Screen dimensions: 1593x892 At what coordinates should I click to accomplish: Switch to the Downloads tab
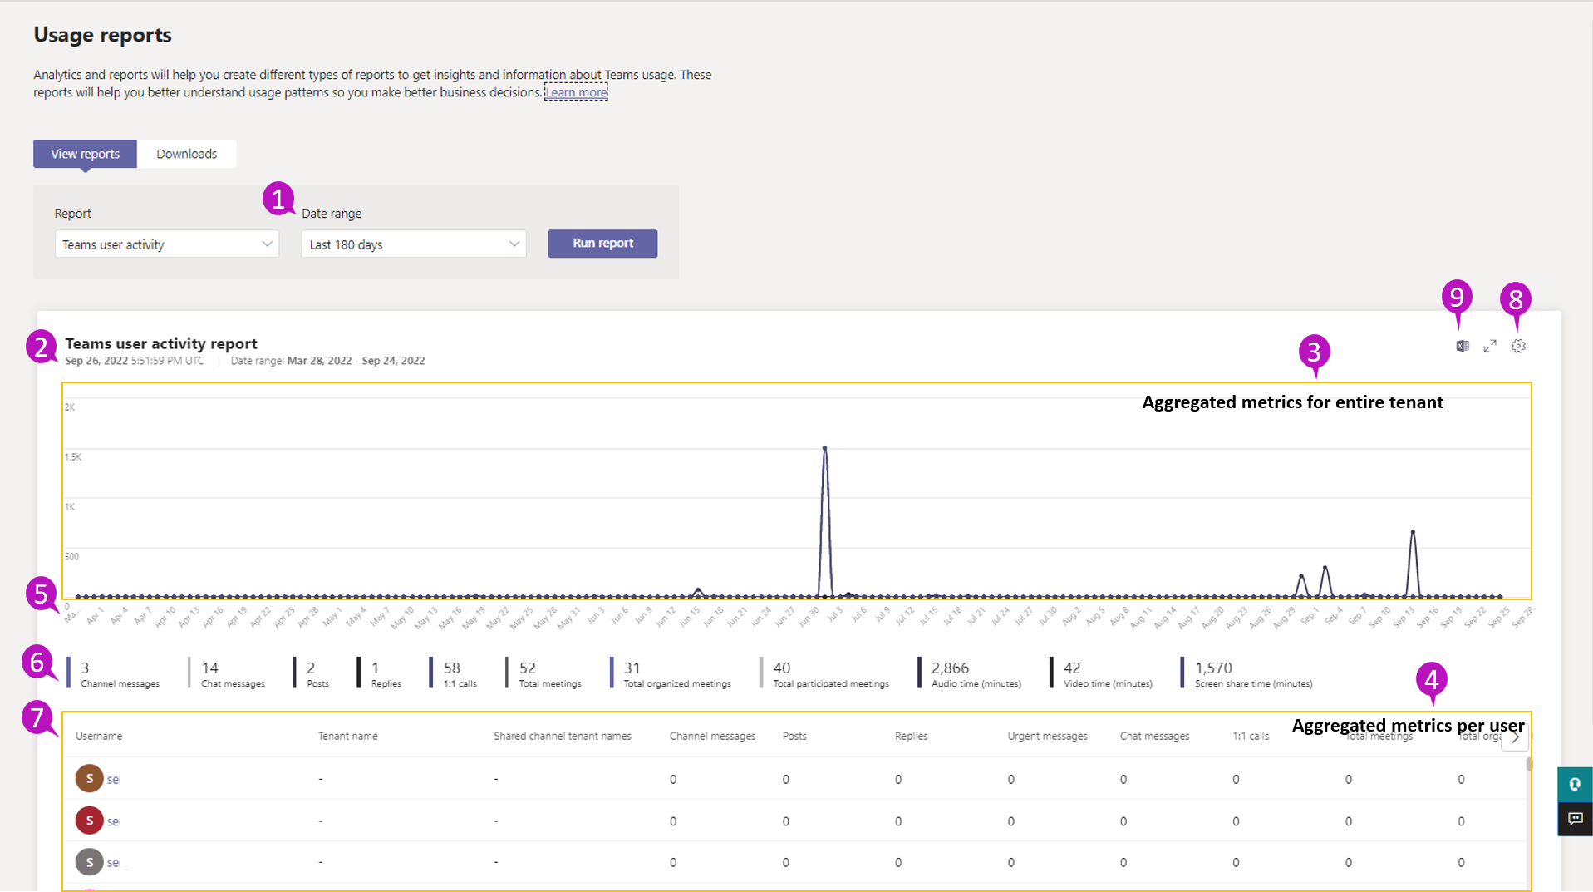tap(186, 154)
